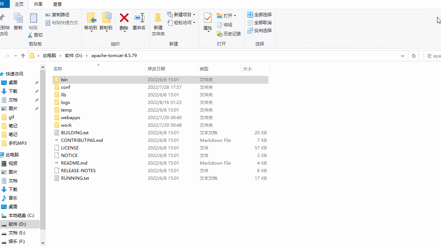This screenshot has width=441, height=248.
Task: Click History (历史记录) in the ribbon
Action: tap(229, 34)
